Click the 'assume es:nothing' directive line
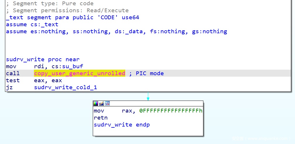The width and height of the screenshot is (295, 144). point(116,31)
